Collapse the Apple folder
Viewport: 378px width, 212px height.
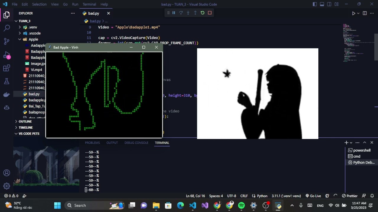click(x=33, y=39)
